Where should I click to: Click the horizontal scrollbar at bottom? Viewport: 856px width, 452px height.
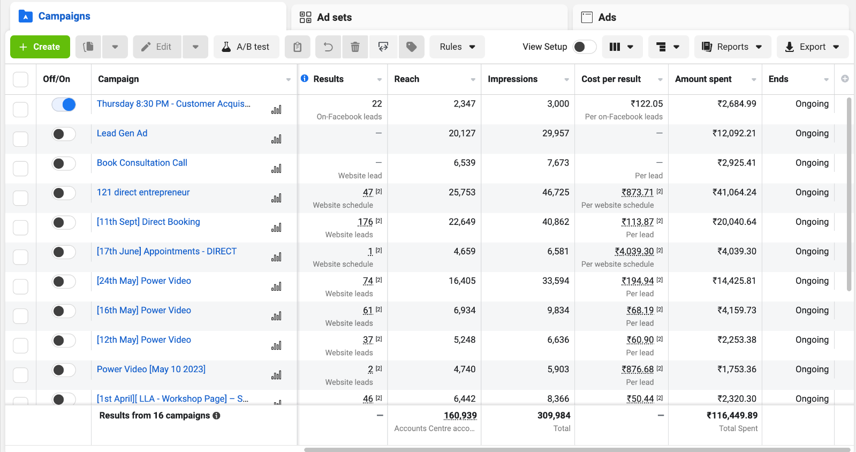577,450
